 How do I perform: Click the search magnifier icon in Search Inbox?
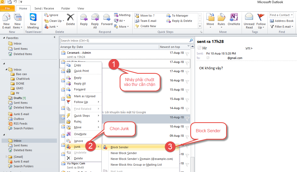click(191, 41)
